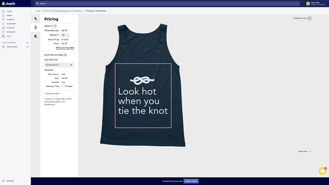Open Products in the sidebar
This screenshot has width=329, height=185.
point(10,19)
